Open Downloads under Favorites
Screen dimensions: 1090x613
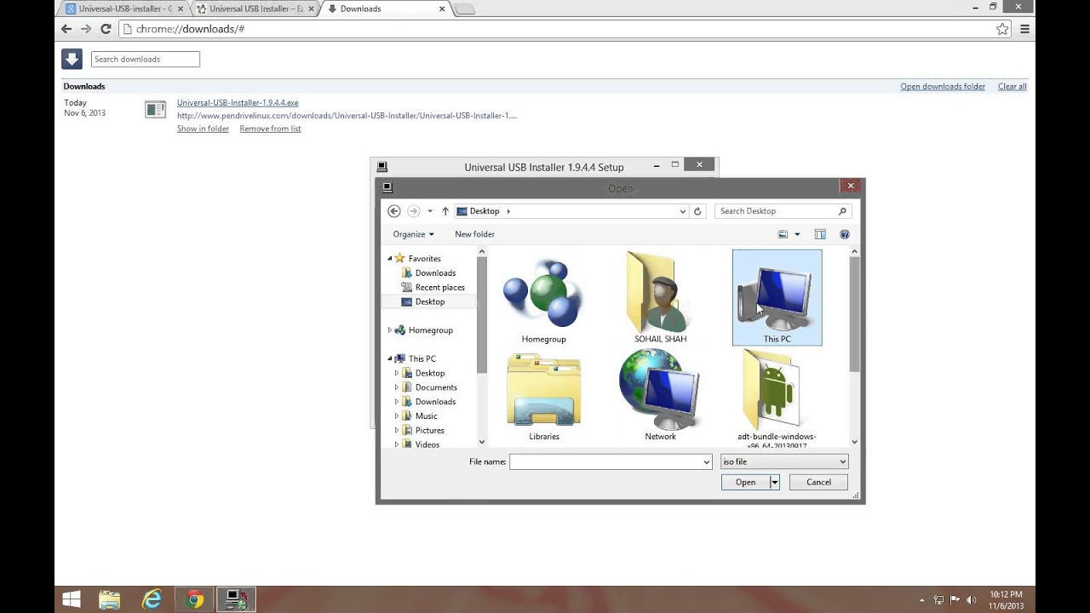(435, 273)
